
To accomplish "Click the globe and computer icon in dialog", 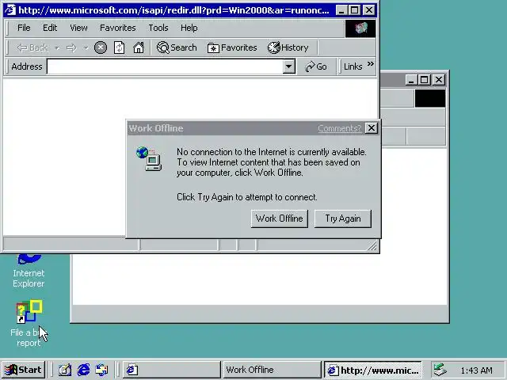I will 149,158.
